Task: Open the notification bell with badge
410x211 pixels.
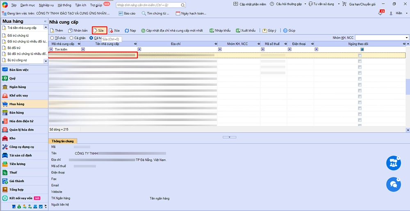Action: click(380, 13)
